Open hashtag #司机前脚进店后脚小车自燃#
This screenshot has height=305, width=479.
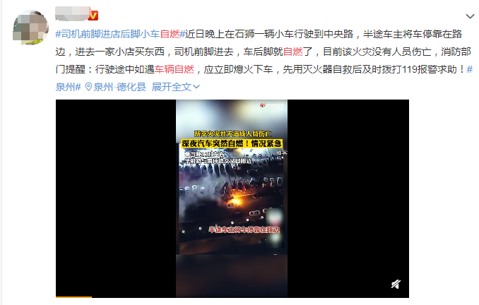tap(120, 34)
